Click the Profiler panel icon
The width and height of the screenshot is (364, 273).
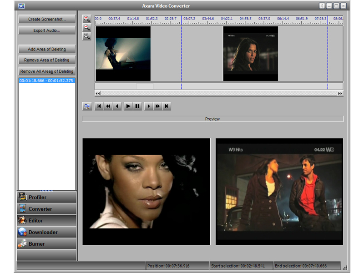pyautogui.click(x=22, y=197)
